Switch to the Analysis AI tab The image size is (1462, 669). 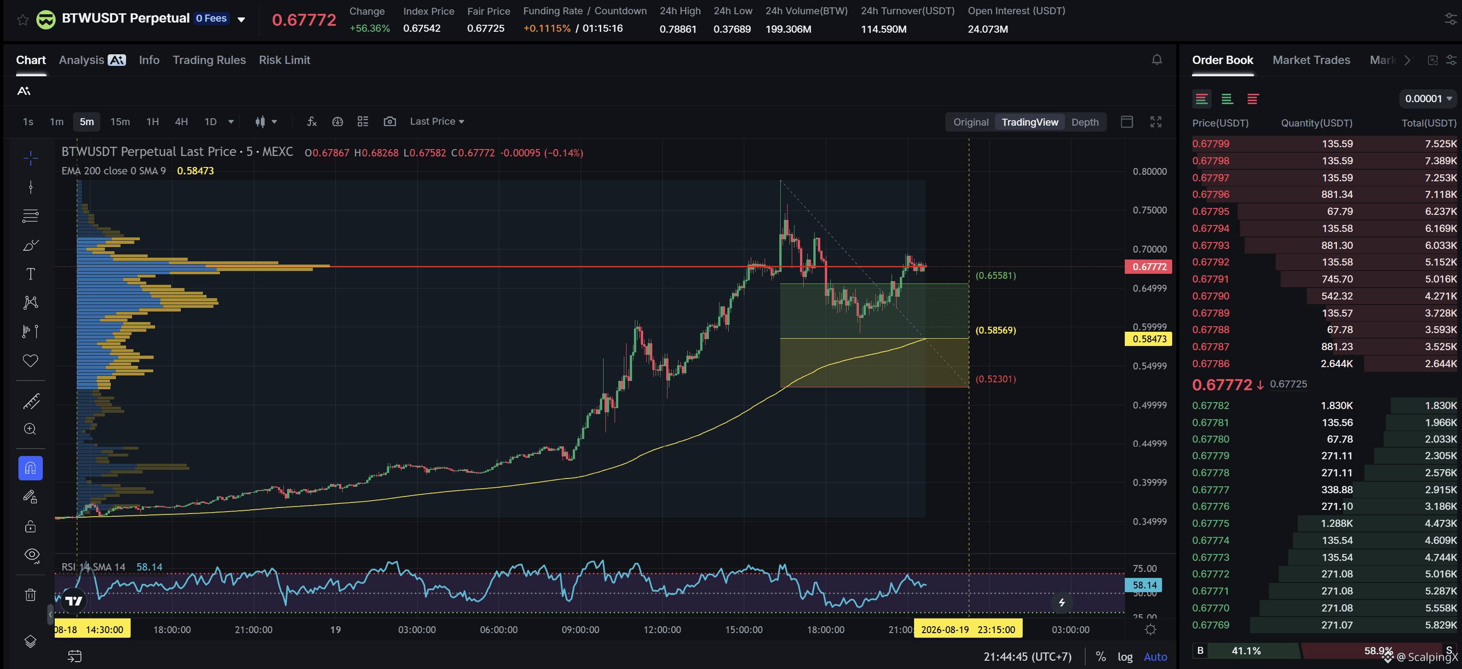click(x=92, y=60)
